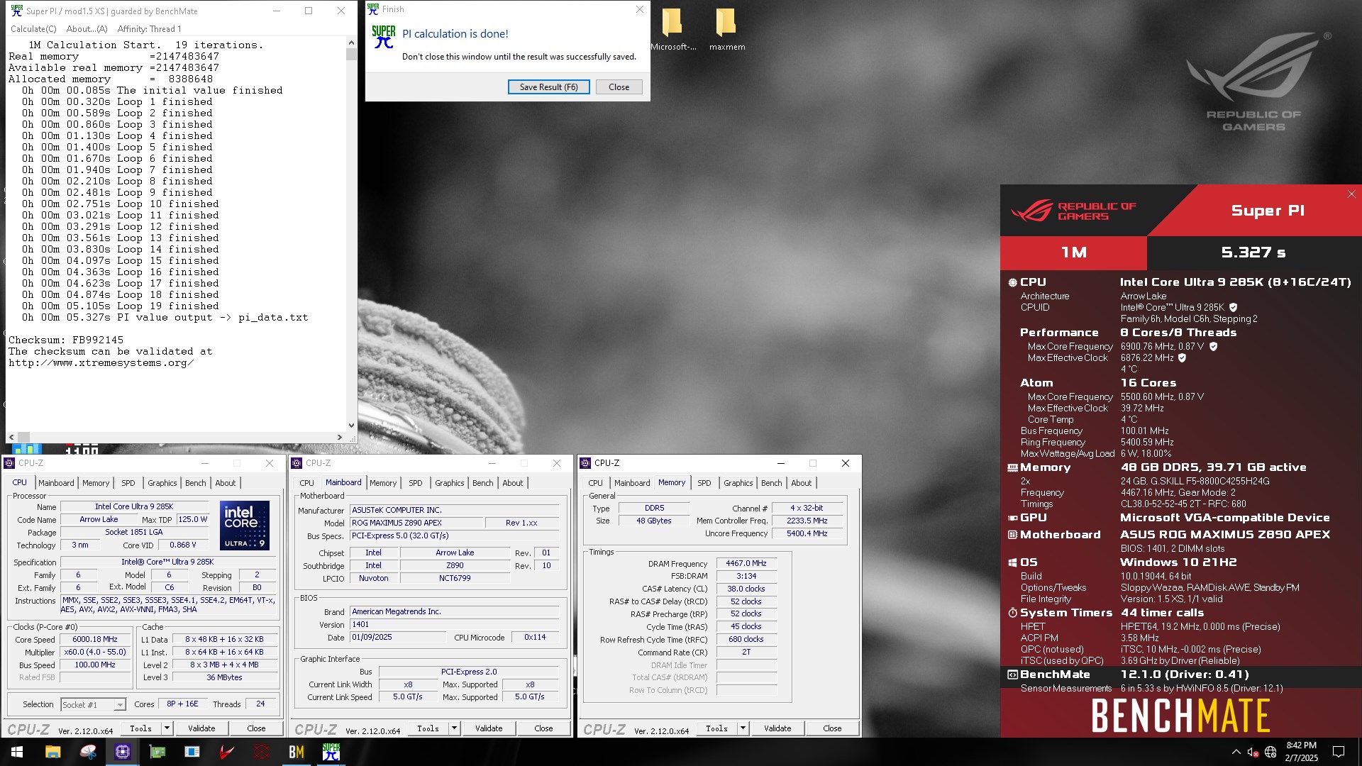Select Graphics tab in CPU-Z Mainboard window
Viewport: 1362px width, 766px height.
449,483
